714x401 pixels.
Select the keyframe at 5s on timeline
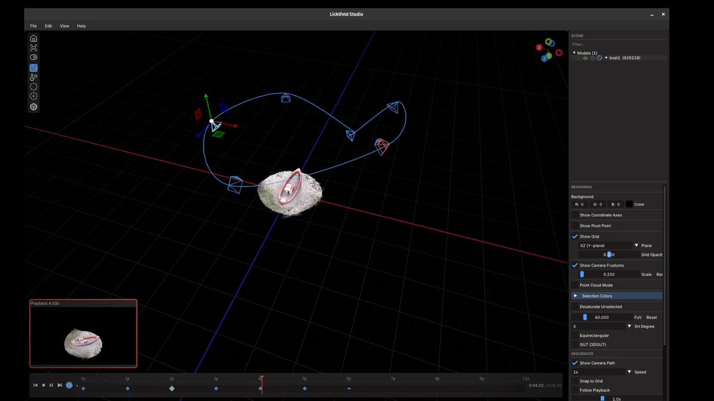305,389
